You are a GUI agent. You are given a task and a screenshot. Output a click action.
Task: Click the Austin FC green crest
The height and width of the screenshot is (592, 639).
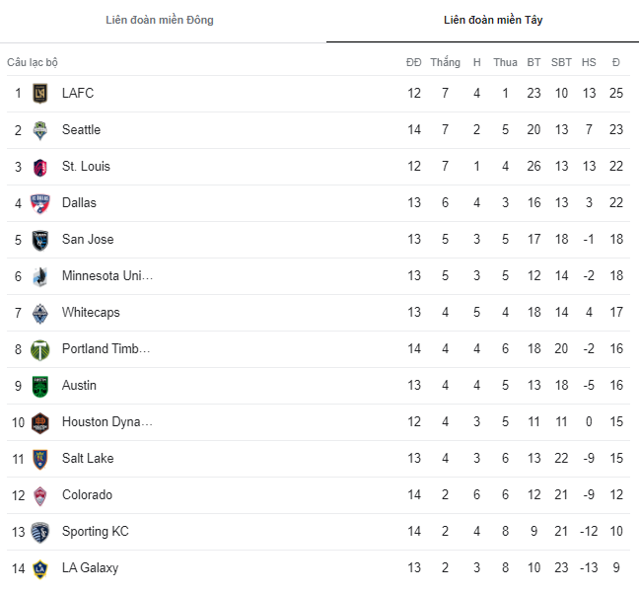click(39, 386)
